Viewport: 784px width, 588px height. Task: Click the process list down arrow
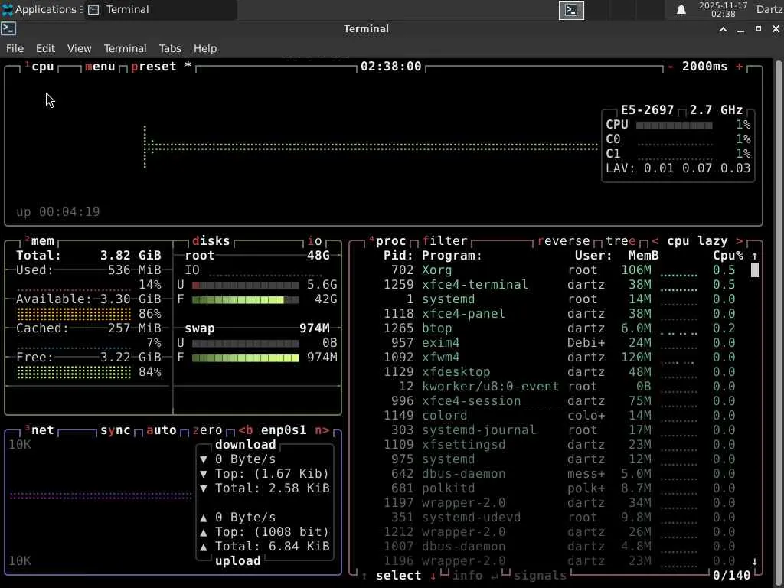click(x=755, y=561)
